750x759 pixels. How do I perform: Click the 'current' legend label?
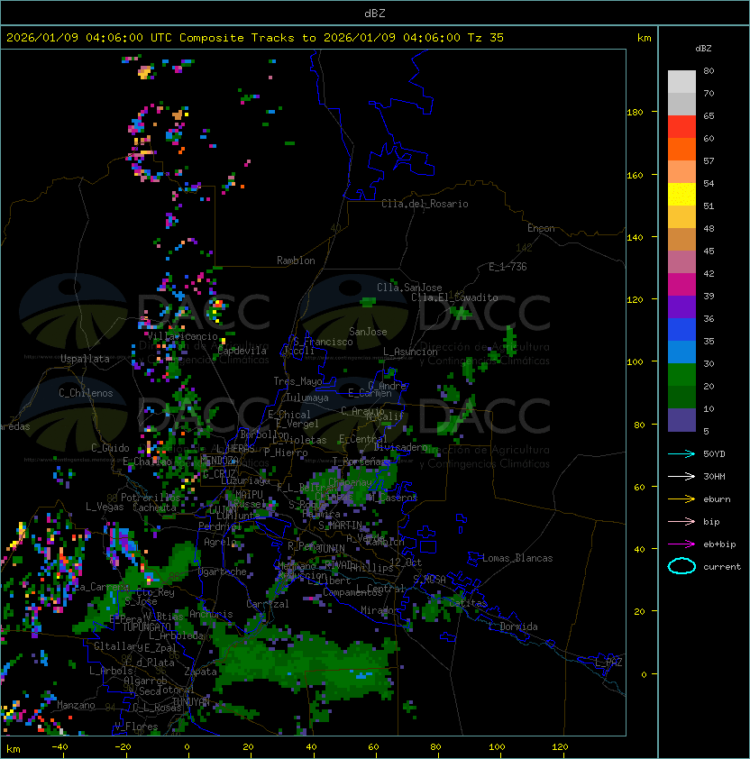[x=722, y=567]
